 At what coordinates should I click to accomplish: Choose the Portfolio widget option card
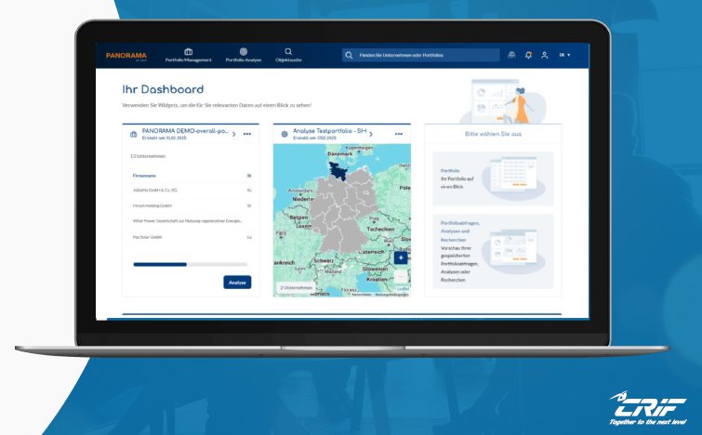coord(493,178)
